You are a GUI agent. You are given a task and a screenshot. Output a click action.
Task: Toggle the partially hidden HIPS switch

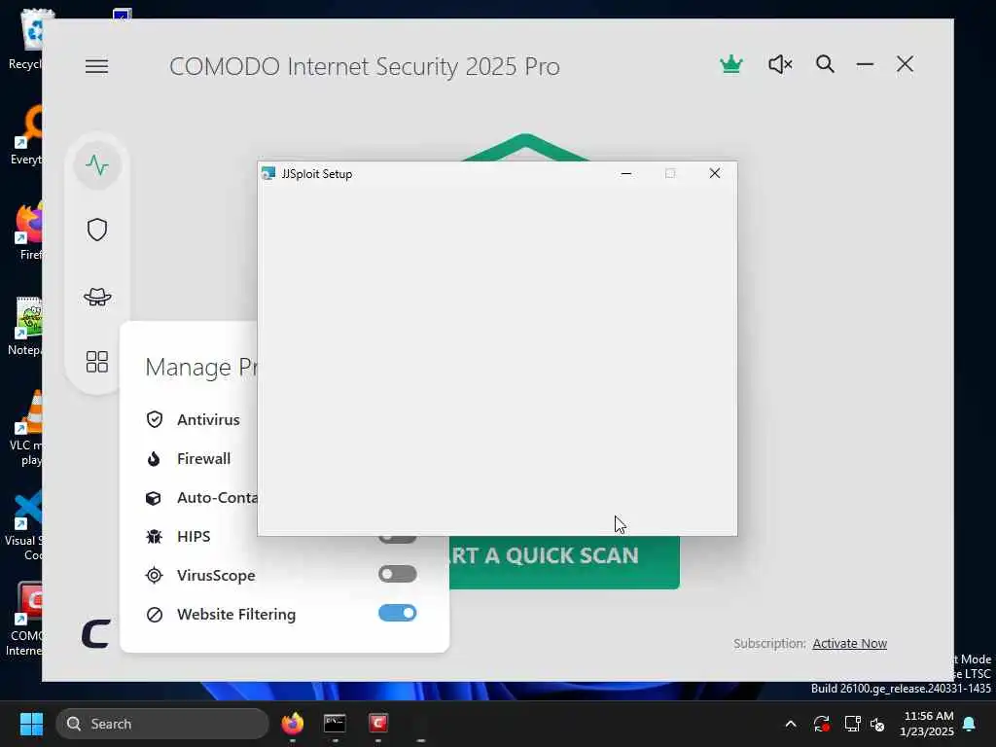tap(398, 539)
